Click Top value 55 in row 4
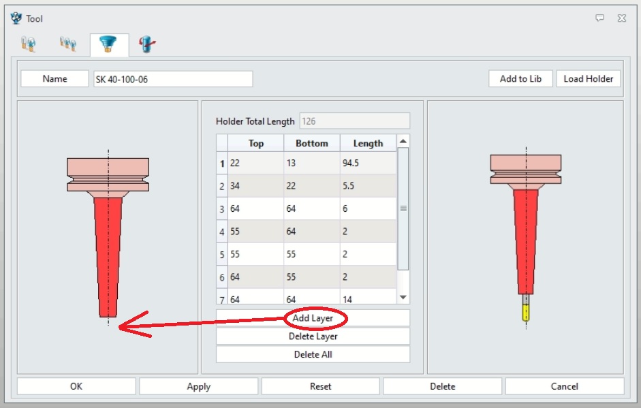641x408 pixels. pos(256,232)
